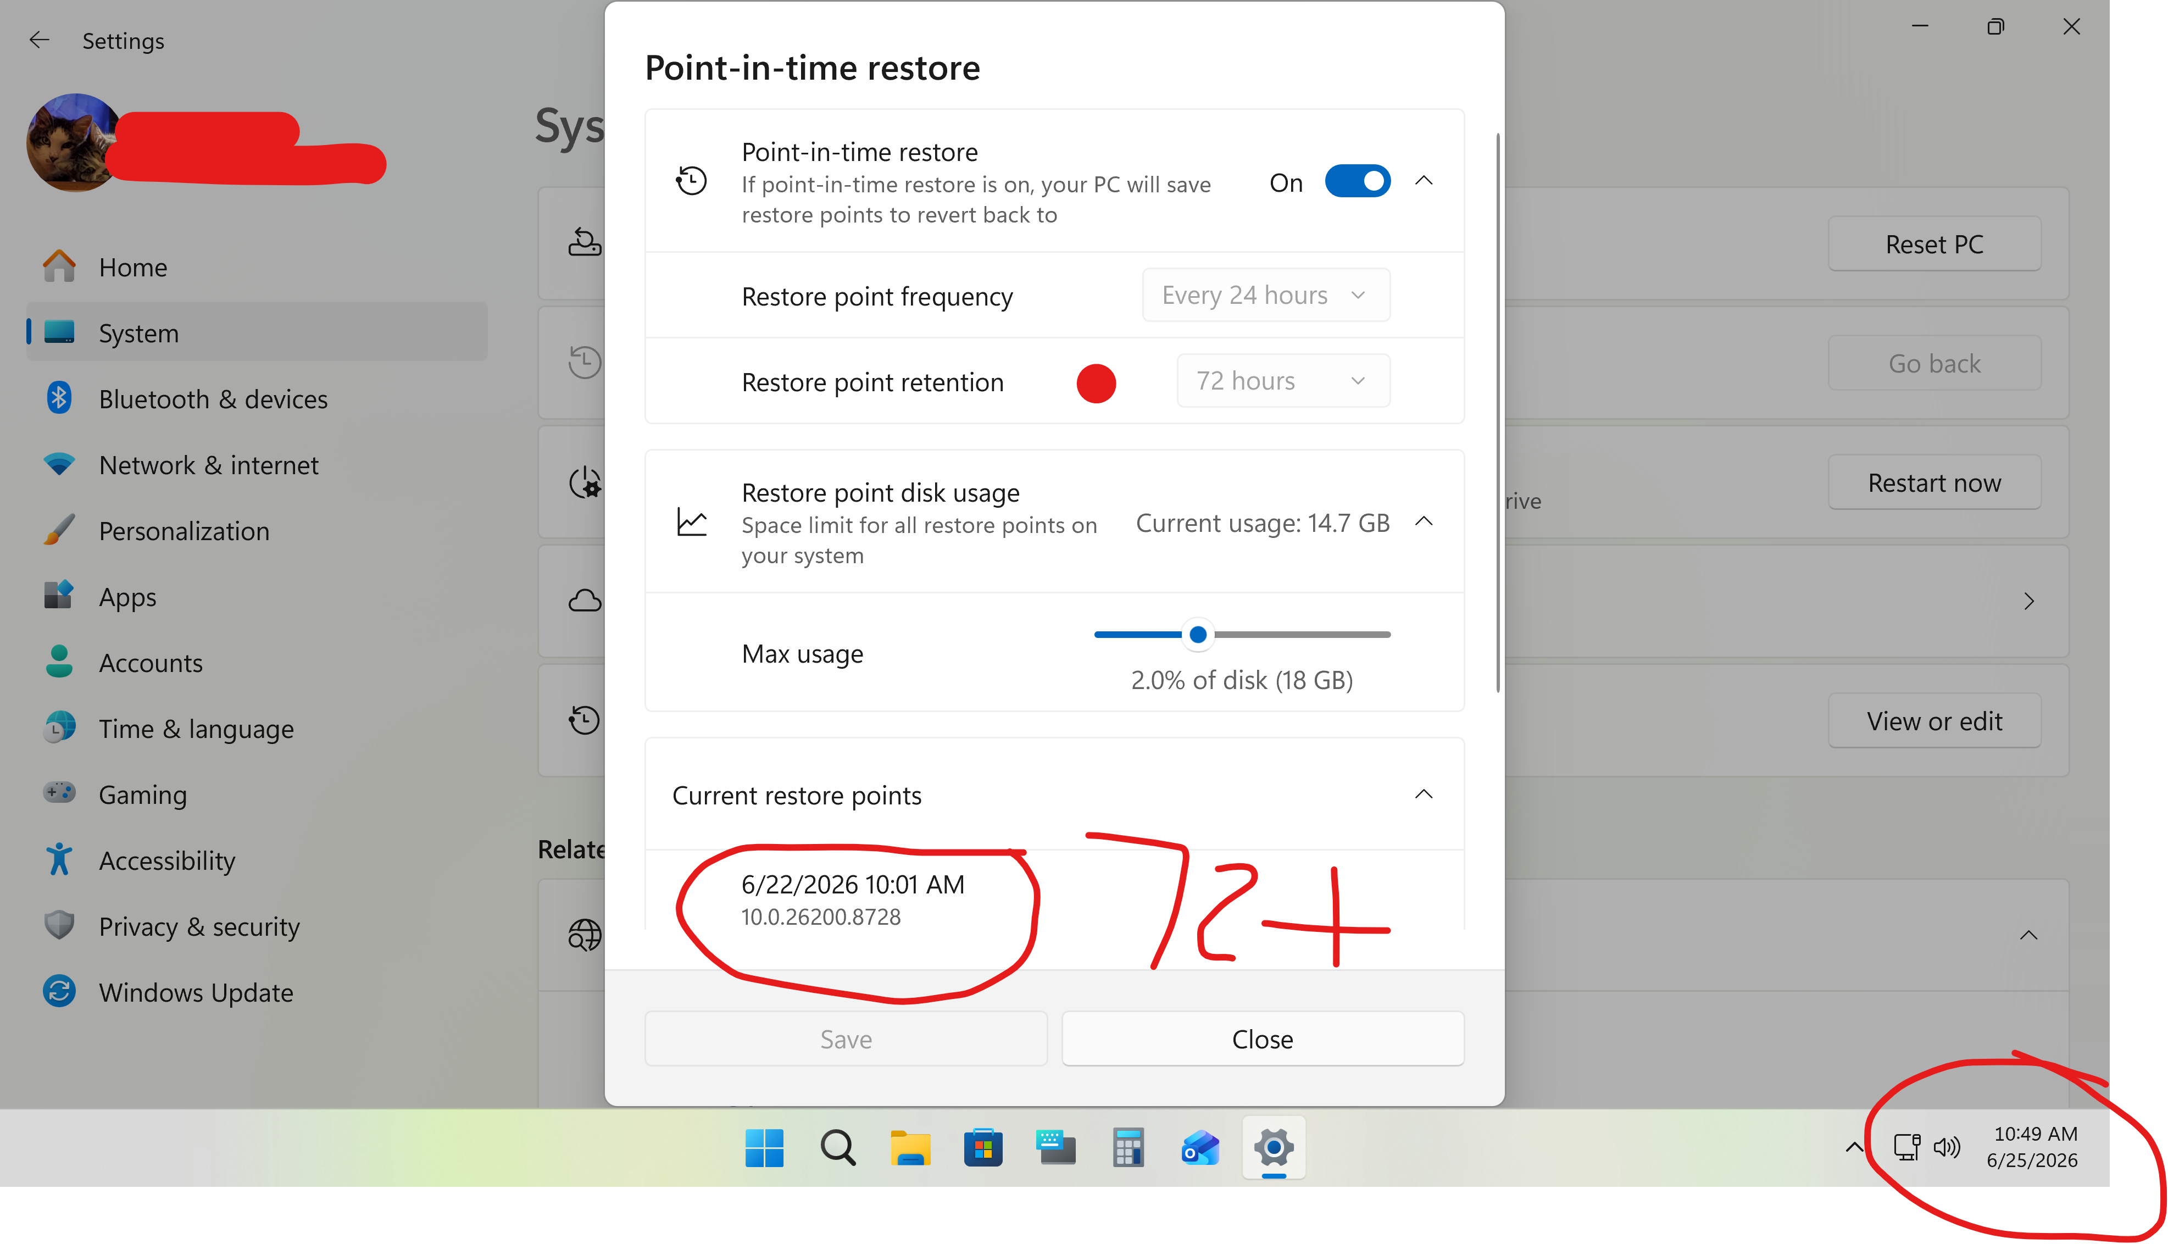The height and width of the screenshot is (1244, 2168).
Task: Collapse the Point-in-time restore section chevron
Action: [x=1423, y=181]
